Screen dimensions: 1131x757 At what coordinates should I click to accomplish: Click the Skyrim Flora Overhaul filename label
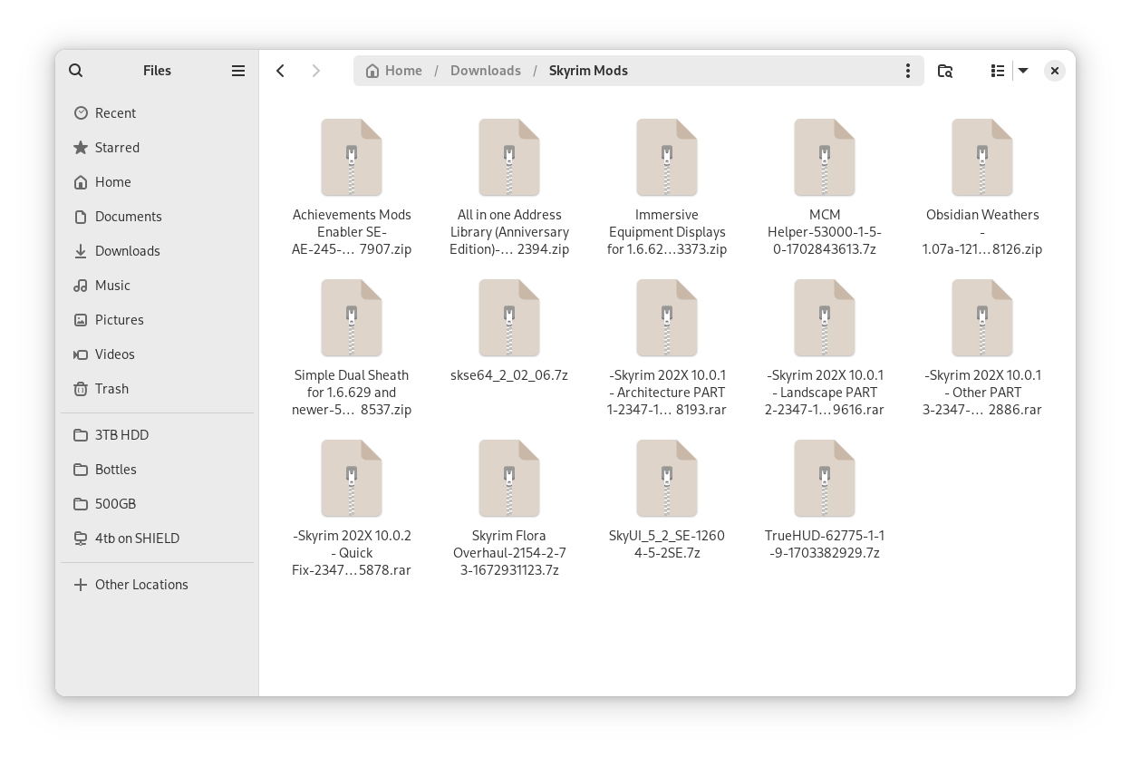509,553
